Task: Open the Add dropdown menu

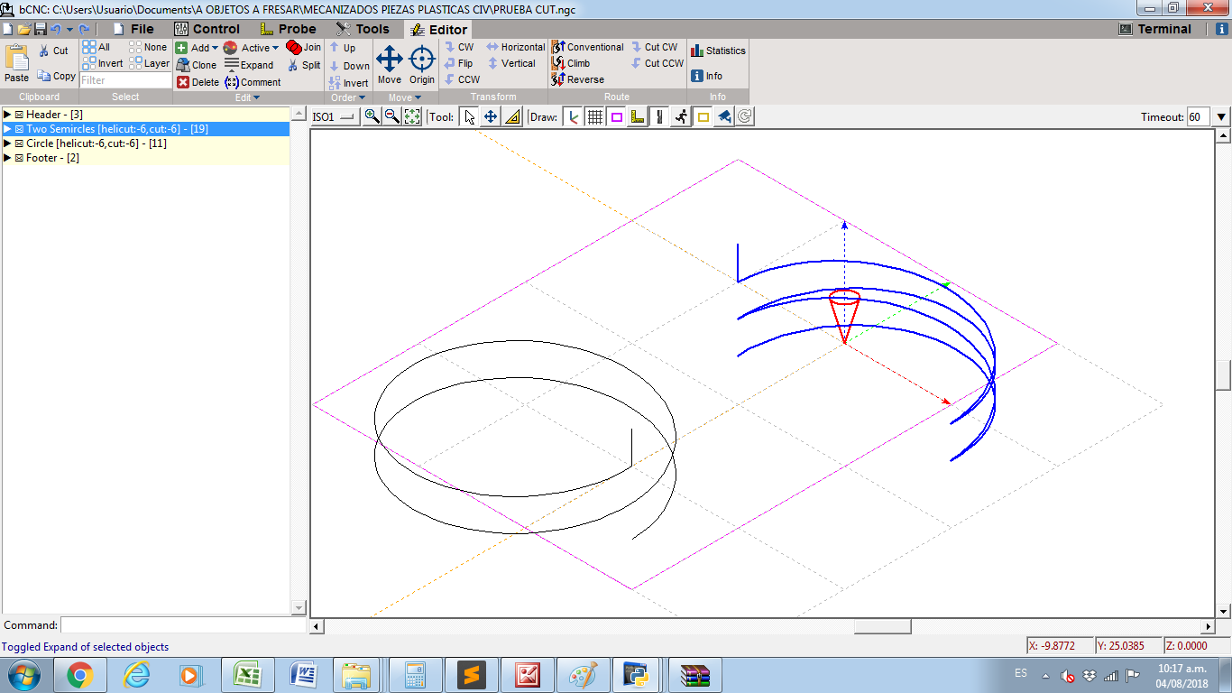Action: coord(197,48)
